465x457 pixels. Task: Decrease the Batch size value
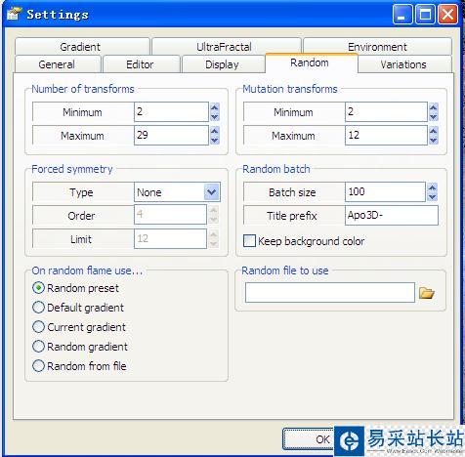coord(432,196)
